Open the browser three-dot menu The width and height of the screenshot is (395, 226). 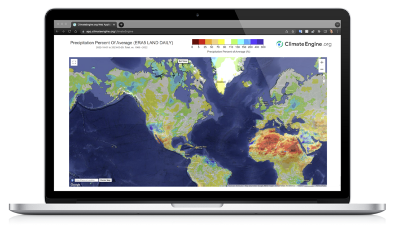336,31
